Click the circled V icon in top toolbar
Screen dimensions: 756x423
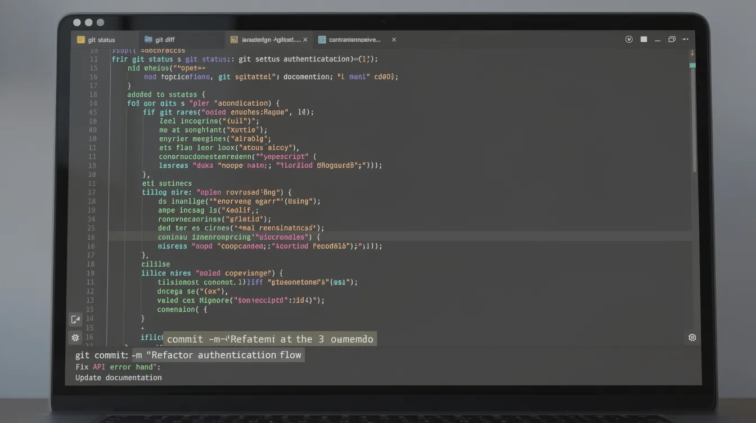coord(629,39)
